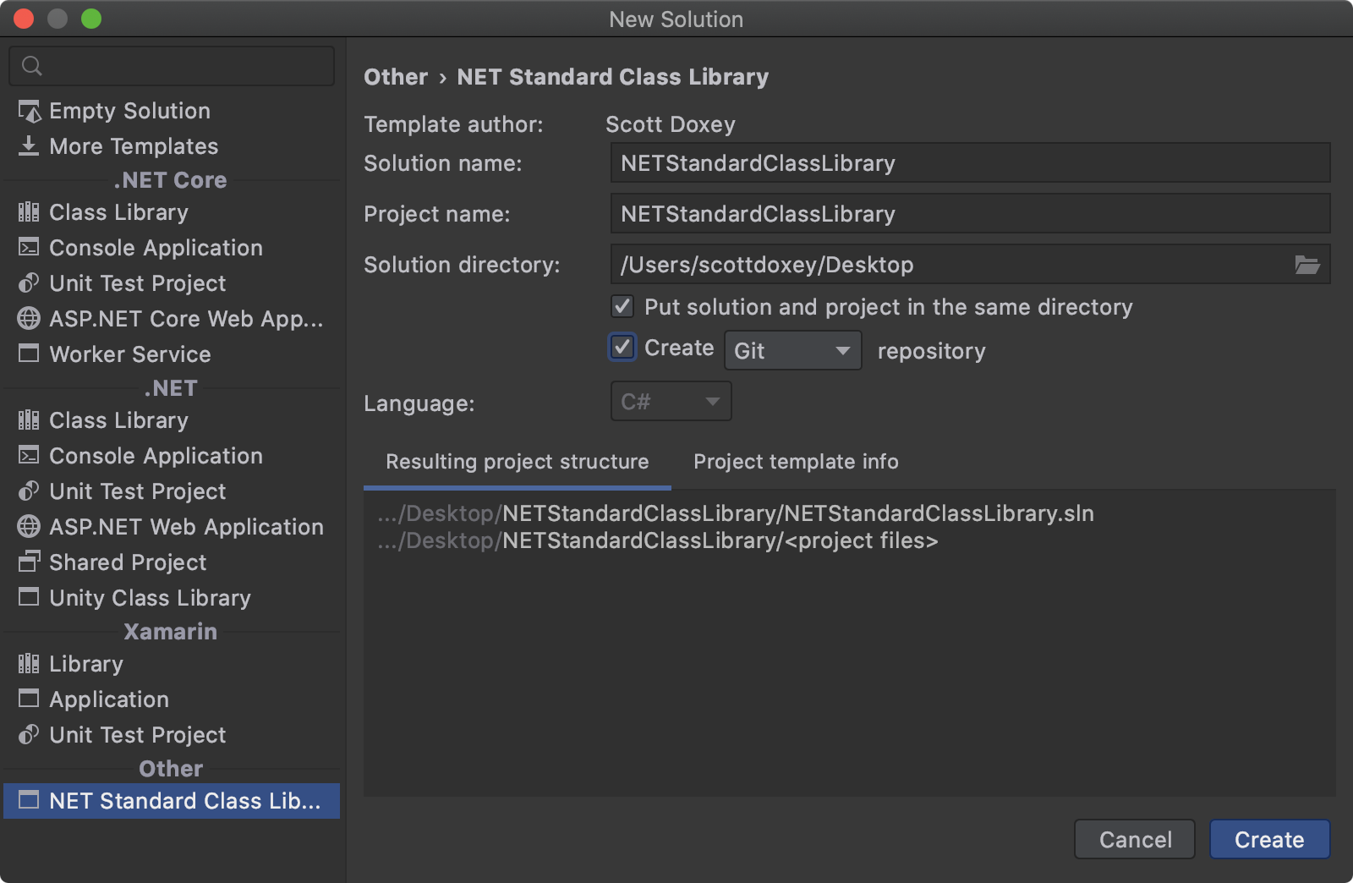Click the .NET Core Class Library icon

29,211
